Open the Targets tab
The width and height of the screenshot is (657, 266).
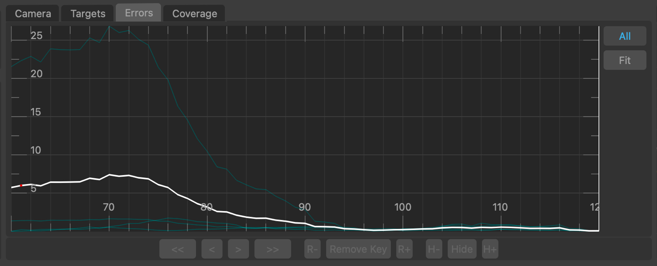(x=88, y=13)
